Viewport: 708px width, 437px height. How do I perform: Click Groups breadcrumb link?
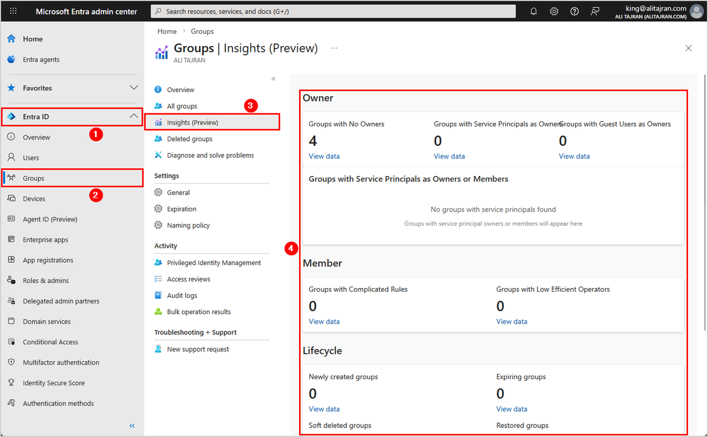202,31
